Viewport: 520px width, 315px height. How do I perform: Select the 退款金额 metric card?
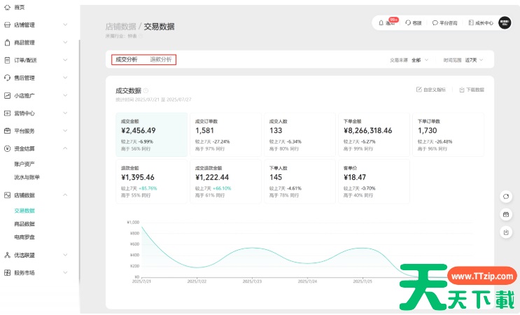coord(150,181)
